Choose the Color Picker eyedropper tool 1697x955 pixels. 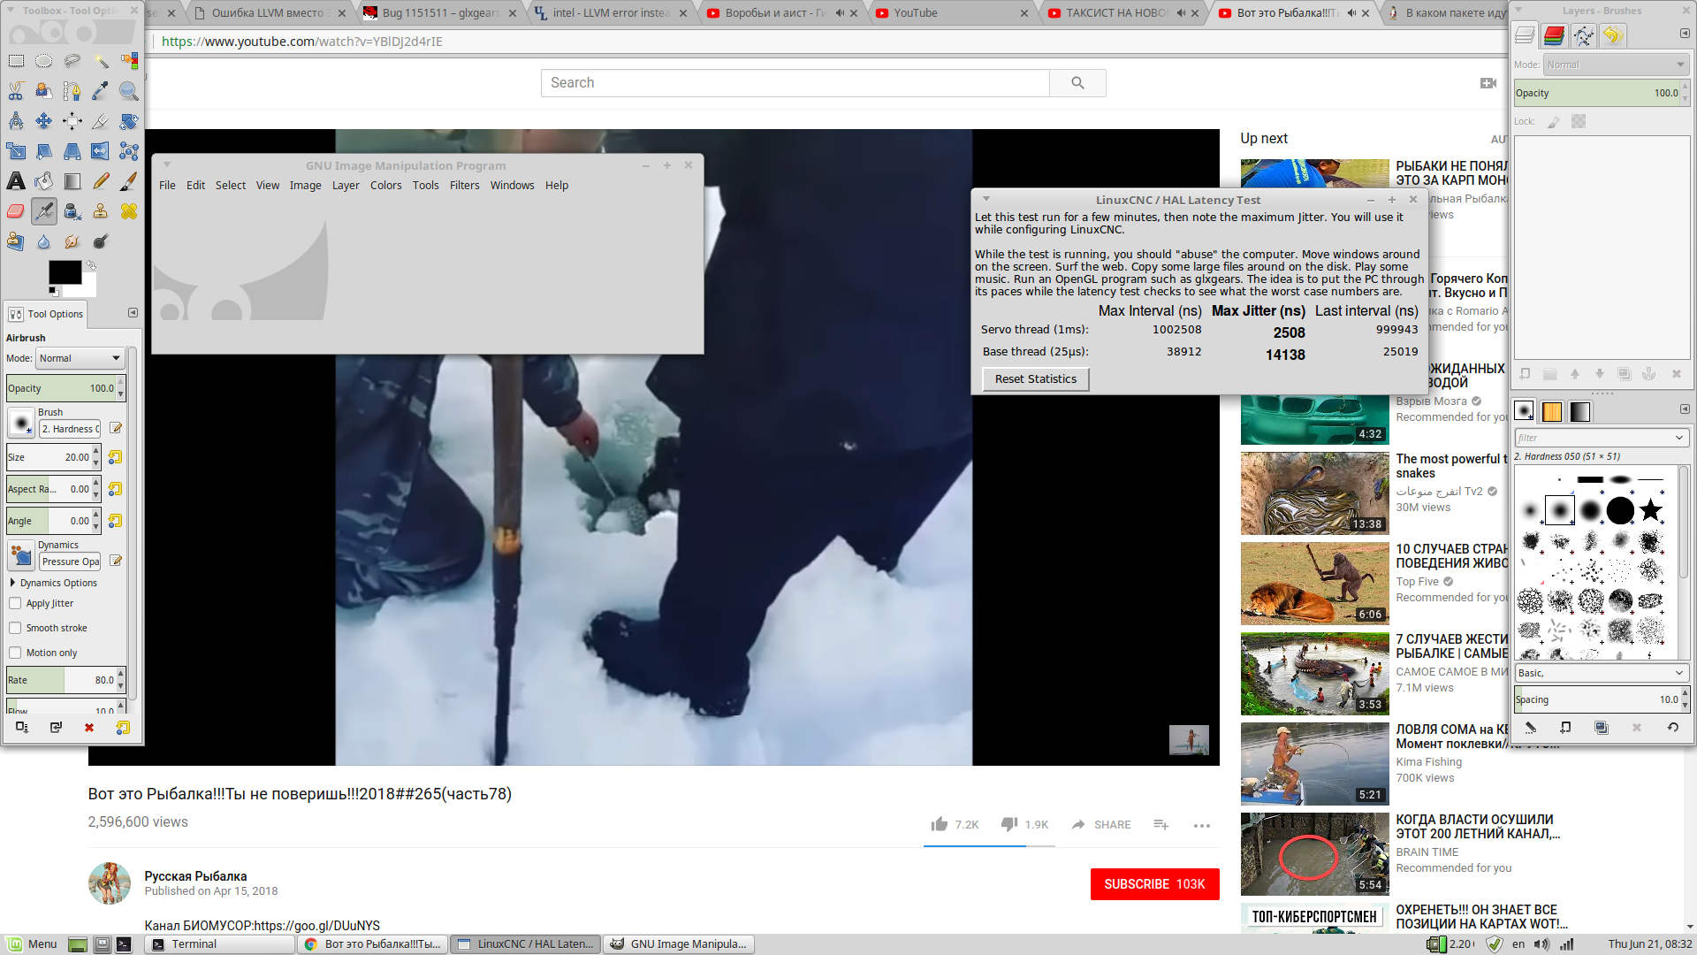[101, 91]
